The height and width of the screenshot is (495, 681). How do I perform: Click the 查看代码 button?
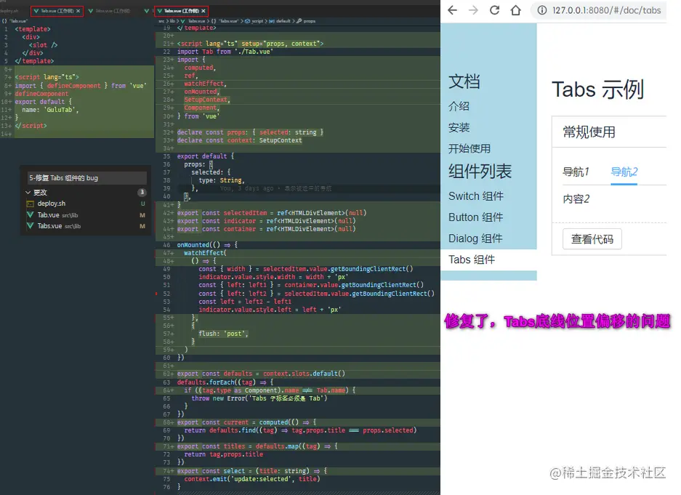tap(592, 239)
